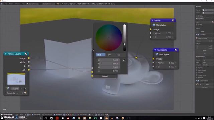Click the New Layer button in Grease Pencil
This screenshot has width=214, height=120.
coord(204,87)
